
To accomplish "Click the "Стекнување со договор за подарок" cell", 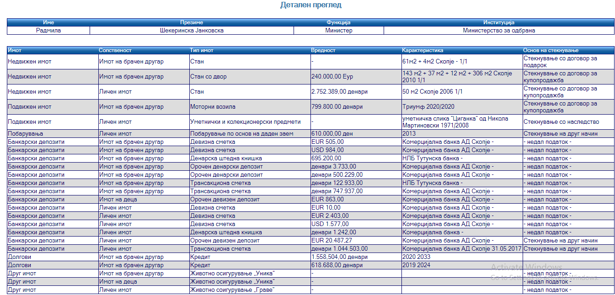I will (568, 62).
